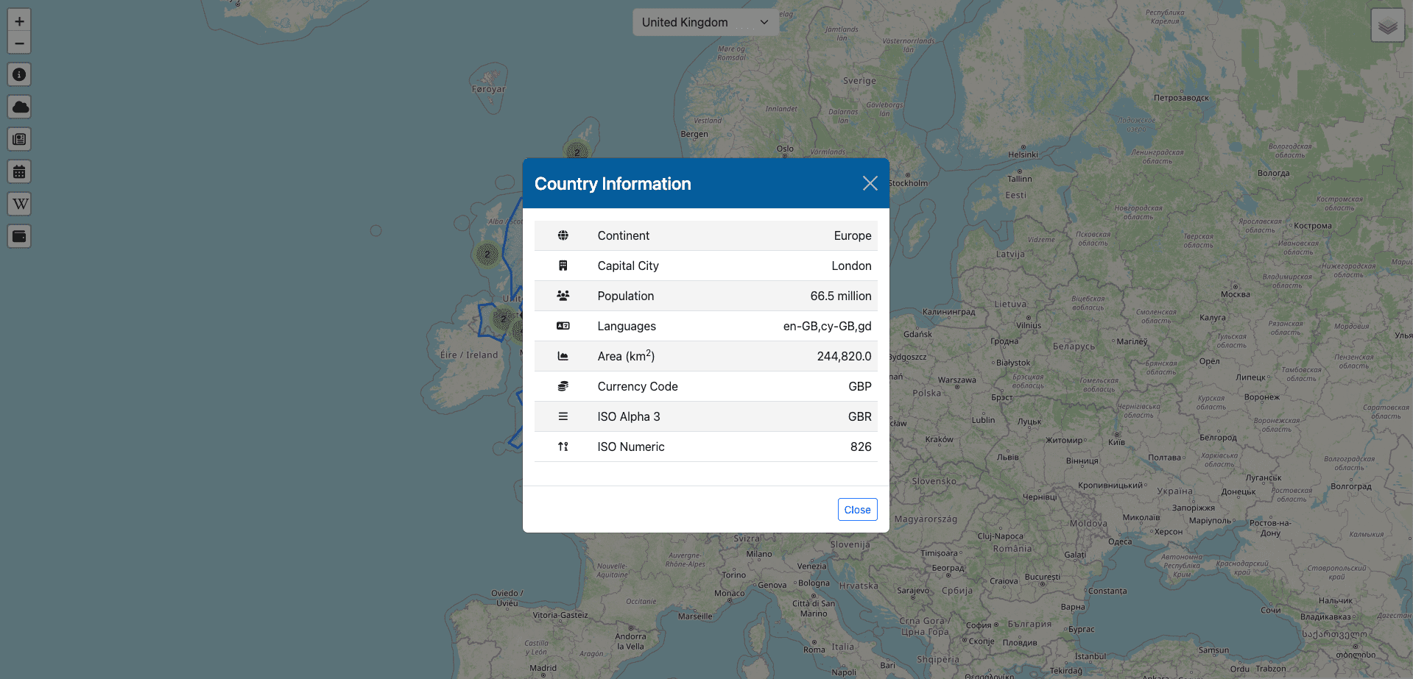The image size is (1413, 679).
Task: Click the Currency Code coins icon
Action: click(x=563, y=386)
